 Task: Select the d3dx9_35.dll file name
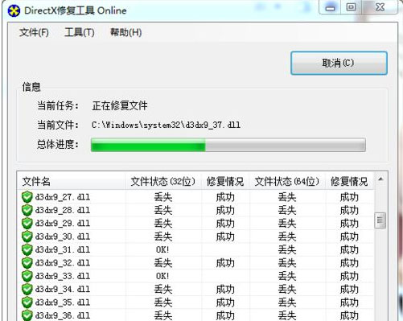(63, 302)
